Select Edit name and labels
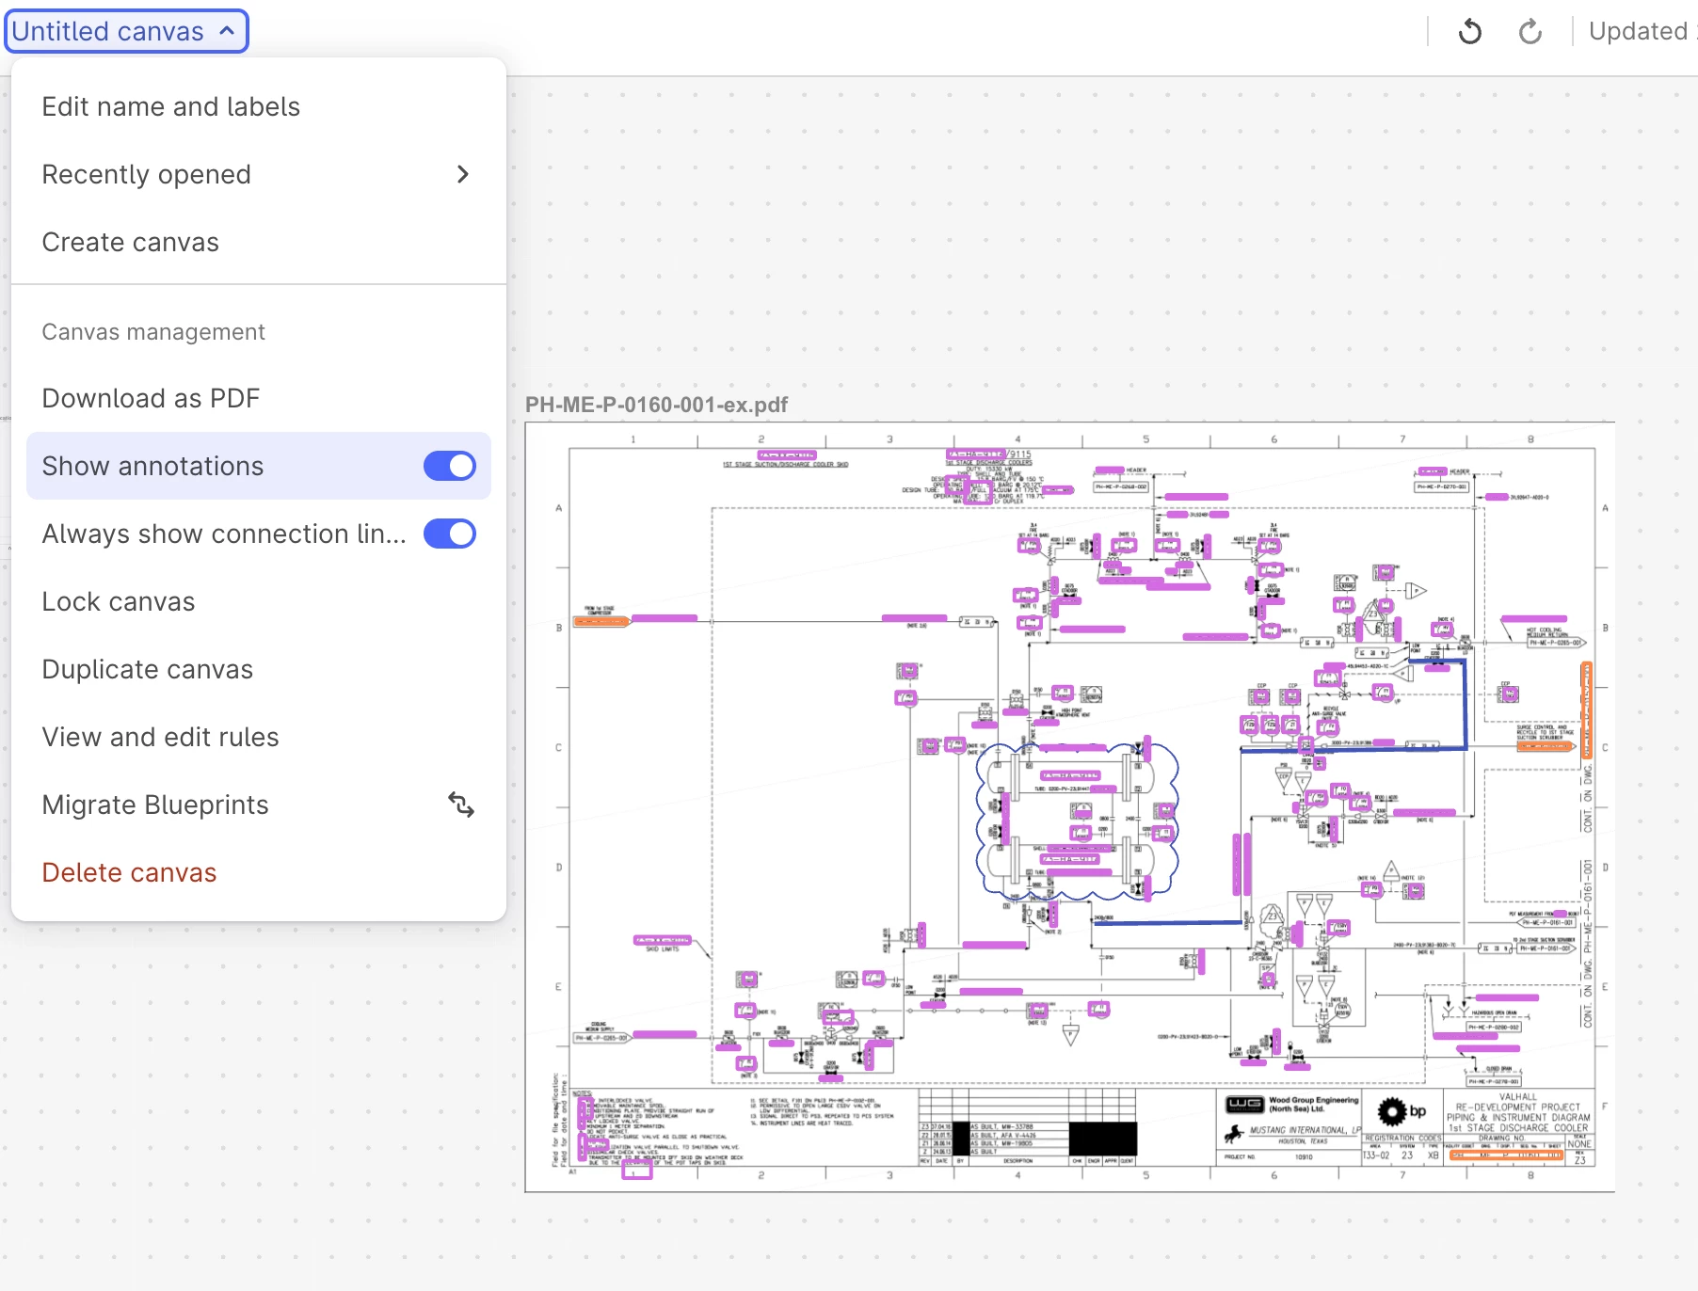 pos(171,106)
